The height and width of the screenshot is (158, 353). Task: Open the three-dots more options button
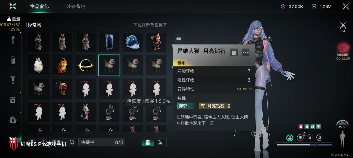pos(245,53)
